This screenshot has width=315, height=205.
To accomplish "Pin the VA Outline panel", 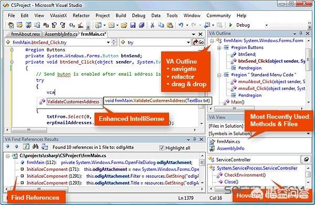I will pyautogui.click(x=301, y=34).
